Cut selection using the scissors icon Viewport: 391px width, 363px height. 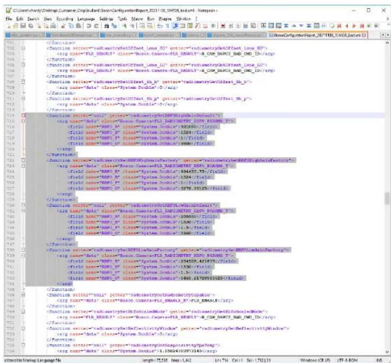[63, 26]
